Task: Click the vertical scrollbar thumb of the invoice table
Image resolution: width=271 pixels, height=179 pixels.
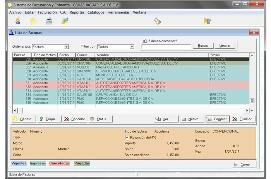Action: coord(252,101)
